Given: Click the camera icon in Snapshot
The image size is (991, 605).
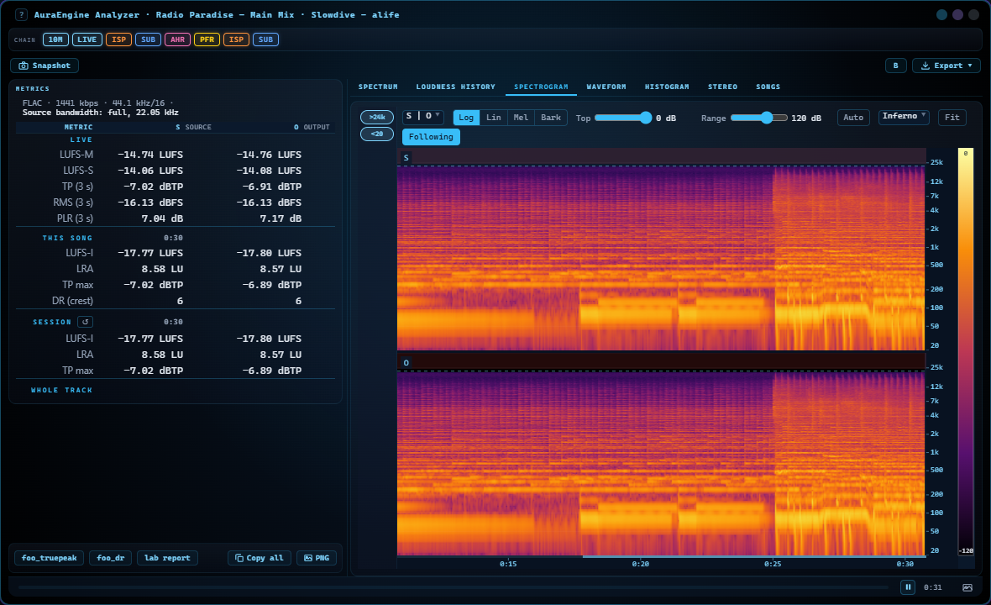Looking at the screenshot, I should (x=24, y=66).
